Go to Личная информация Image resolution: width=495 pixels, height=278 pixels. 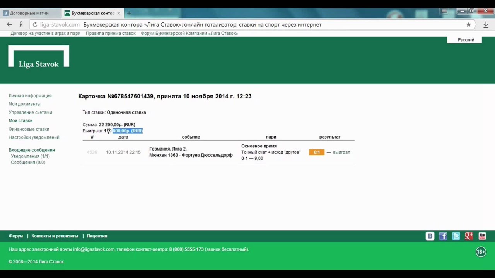30,96
